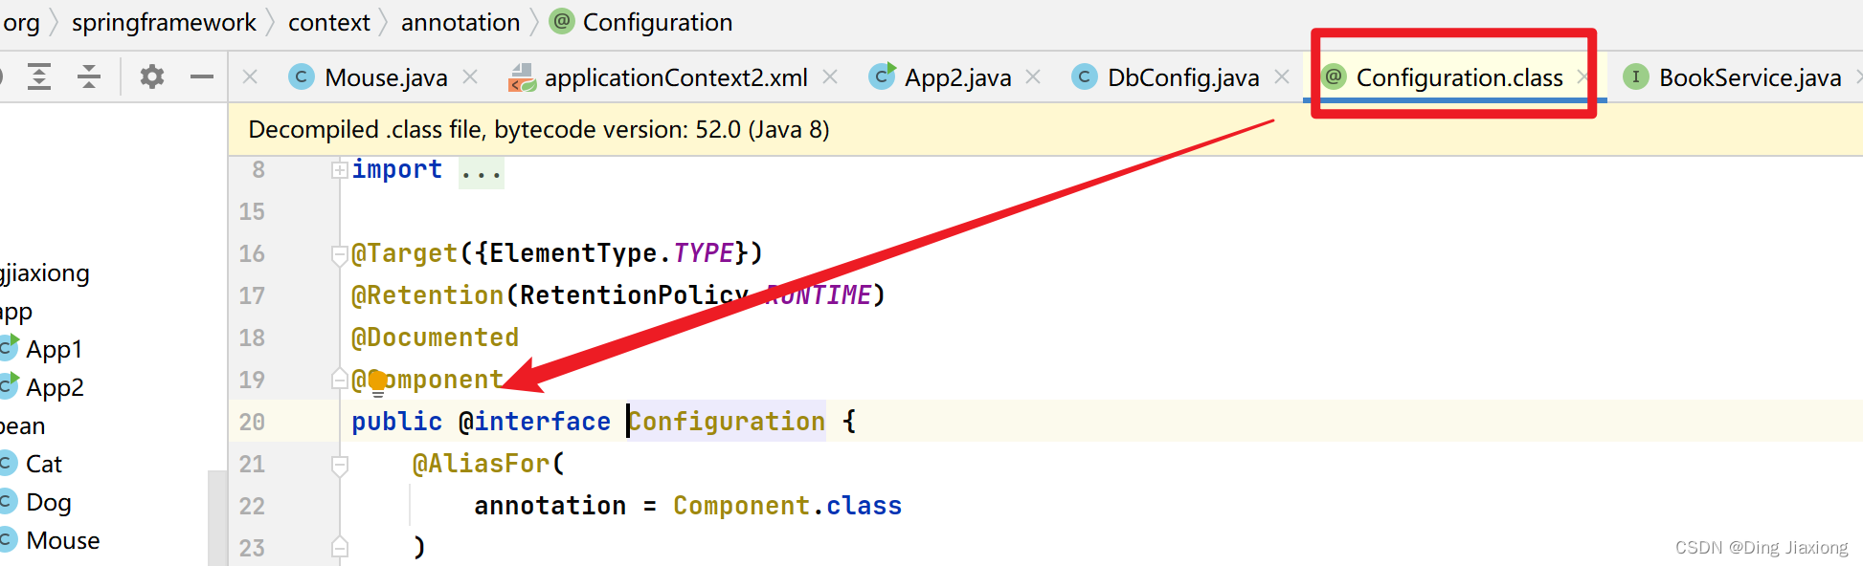The image size is (1863, 566).
Task: Click Component.class reference on line 22
Action: pos(787,506)
